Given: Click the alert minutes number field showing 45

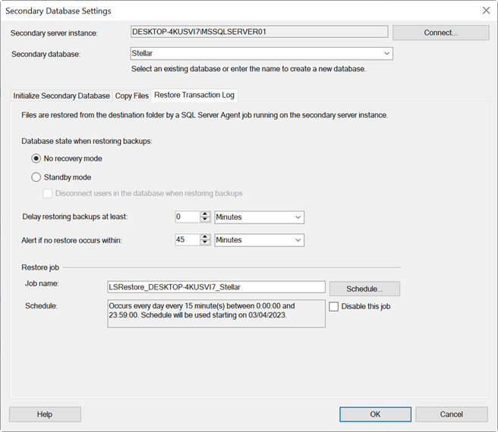Looking at the screenshot, I should click(x=188, y=239).
